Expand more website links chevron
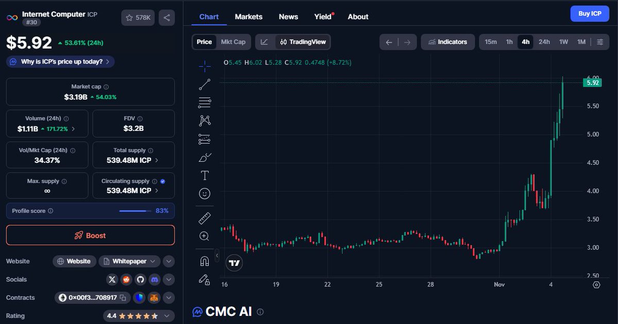Image resolution: width=618 pixels, height=324 pixels. click(x=169, y=261)
